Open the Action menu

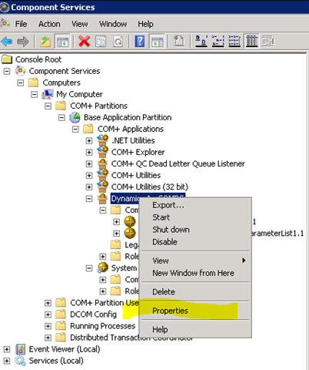49,24
